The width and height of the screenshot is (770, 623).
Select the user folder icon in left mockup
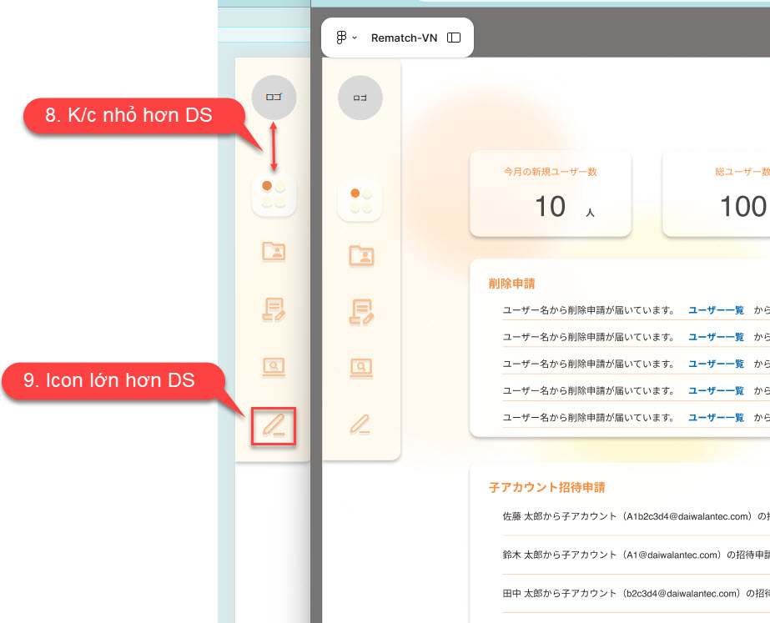click(274, 251)
